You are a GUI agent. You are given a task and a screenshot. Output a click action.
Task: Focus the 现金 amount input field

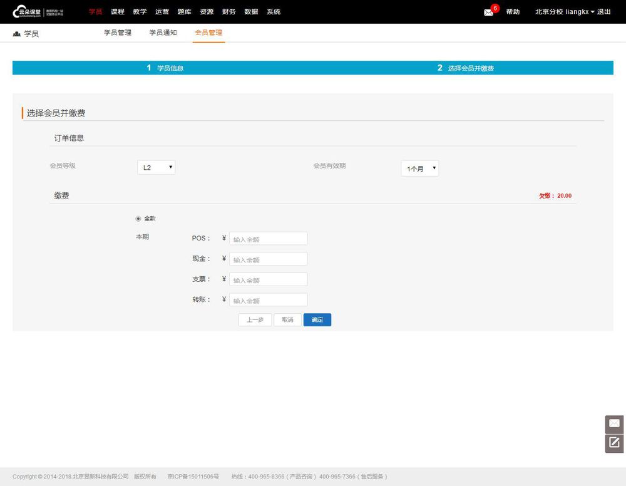pyautogui.click(x=269, y=259)
